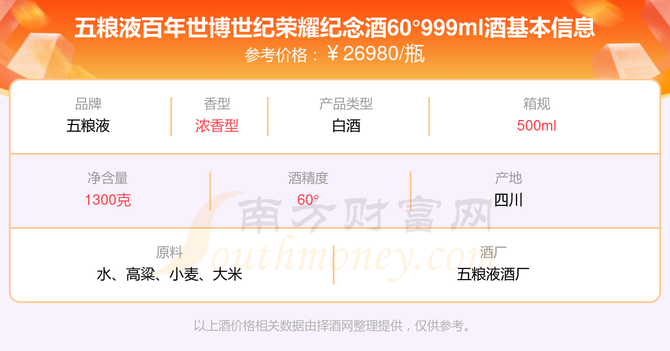Viewport: 670px width, 351px height.
Task: Click the 产地 label
Action: click(508, 178)
